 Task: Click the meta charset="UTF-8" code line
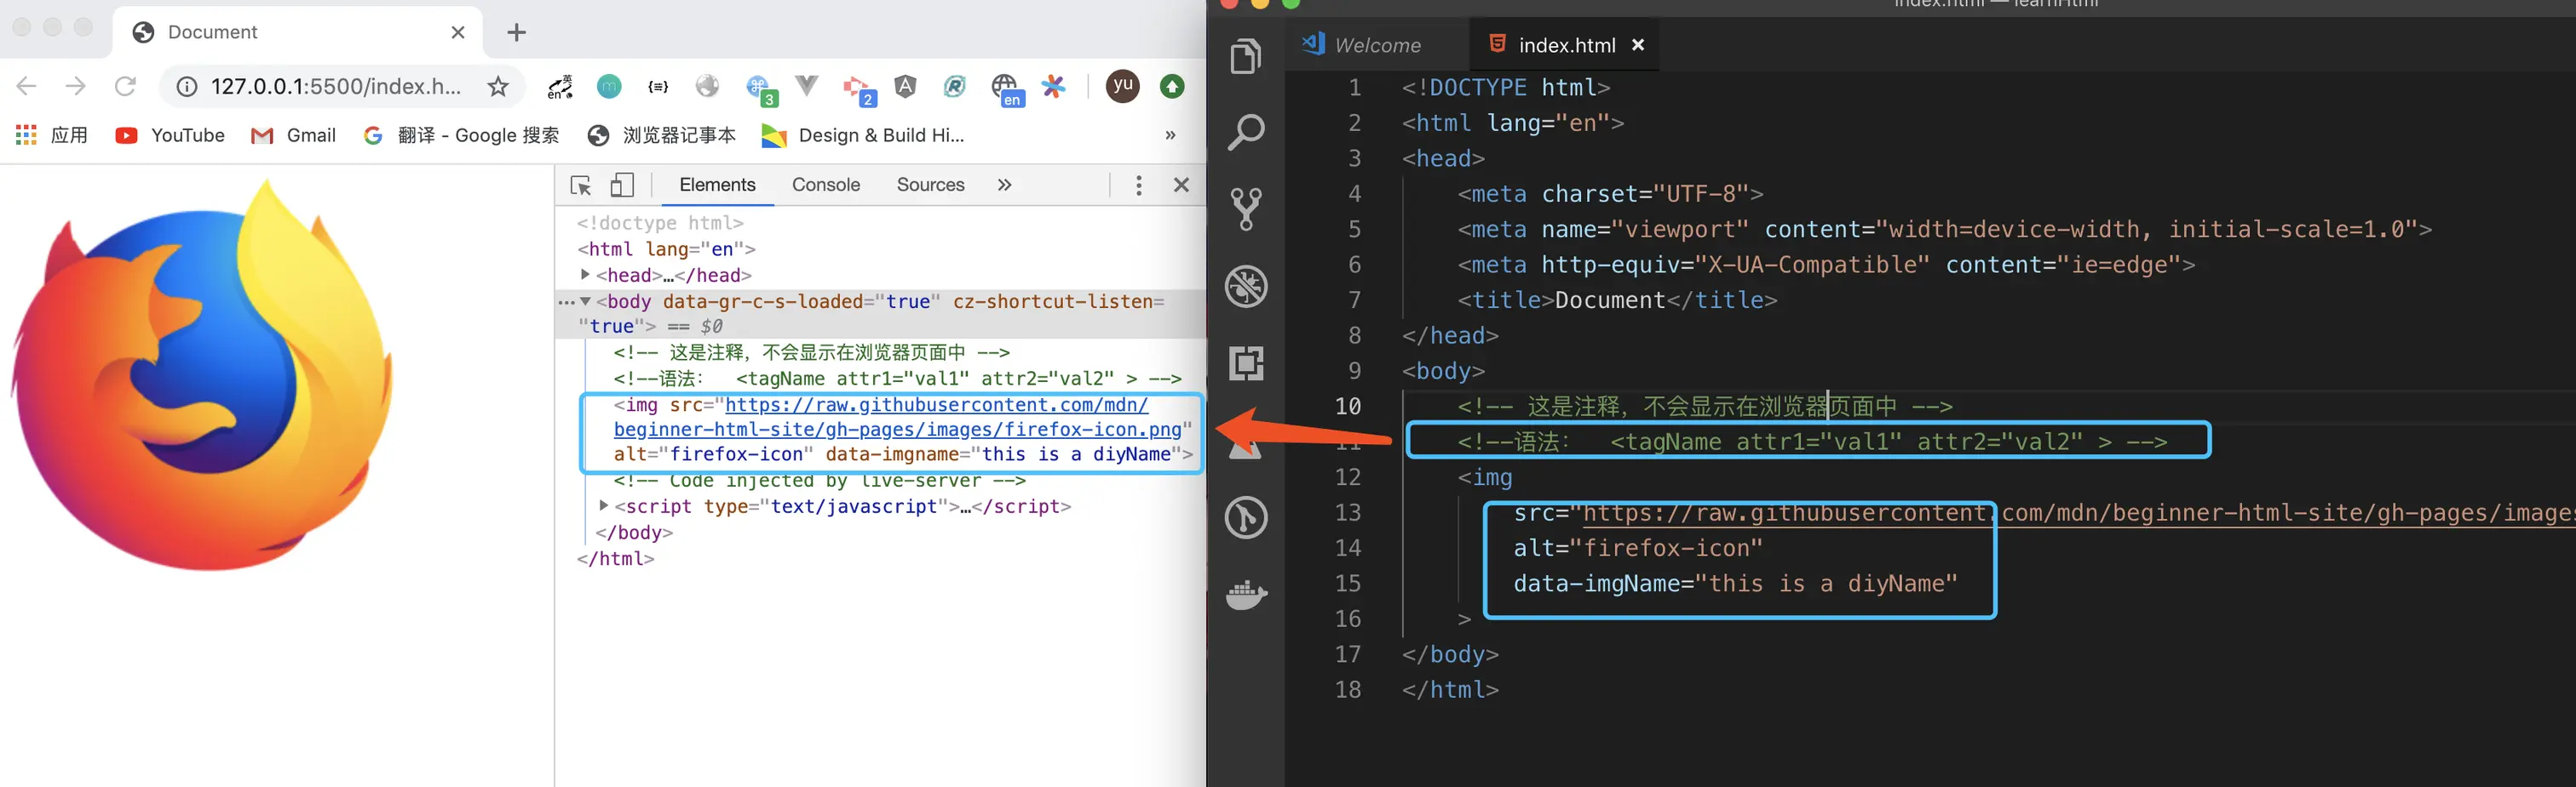(1609, 193)
